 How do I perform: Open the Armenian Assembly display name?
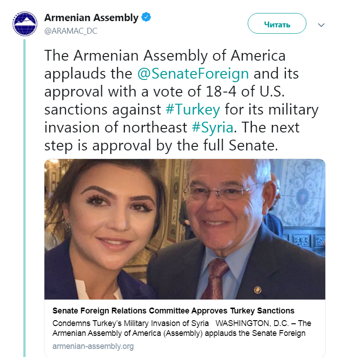(92, 18)
